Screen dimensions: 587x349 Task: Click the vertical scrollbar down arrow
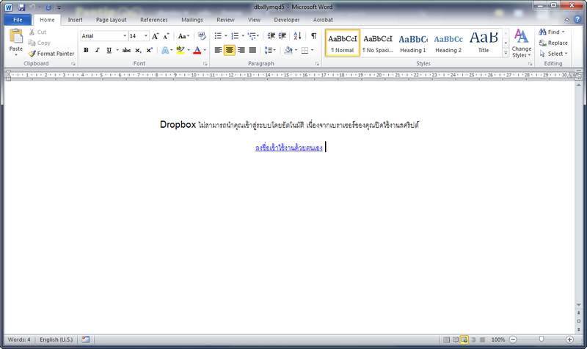tap(579, 305)
